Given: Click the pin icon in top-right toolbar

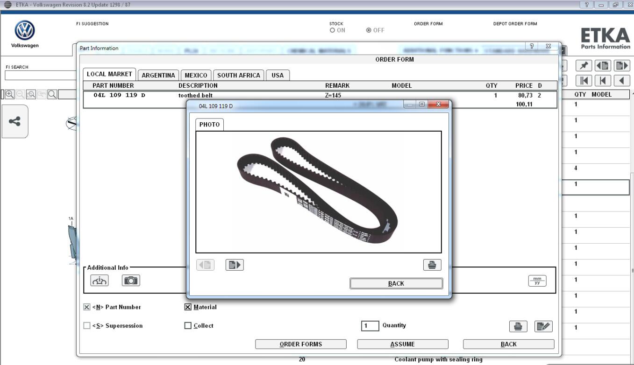Looking at the screenshot, I should click(584, 66).
